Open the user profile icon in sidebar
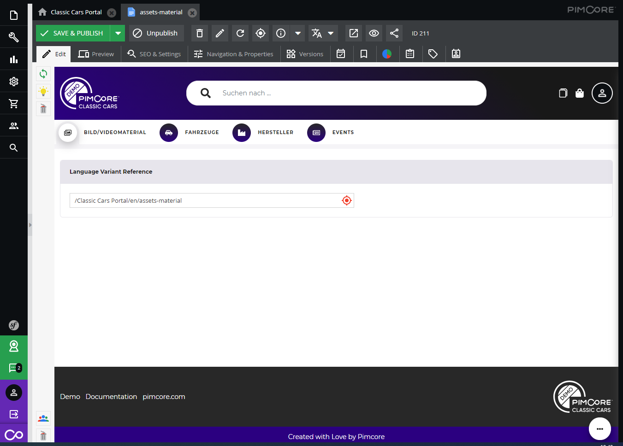 pos(14,393)
